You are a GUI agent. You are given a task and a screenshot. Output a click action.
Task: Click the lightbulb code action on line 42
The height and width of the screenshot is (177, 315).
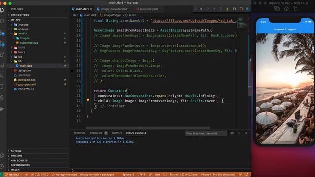pos(88,100)
